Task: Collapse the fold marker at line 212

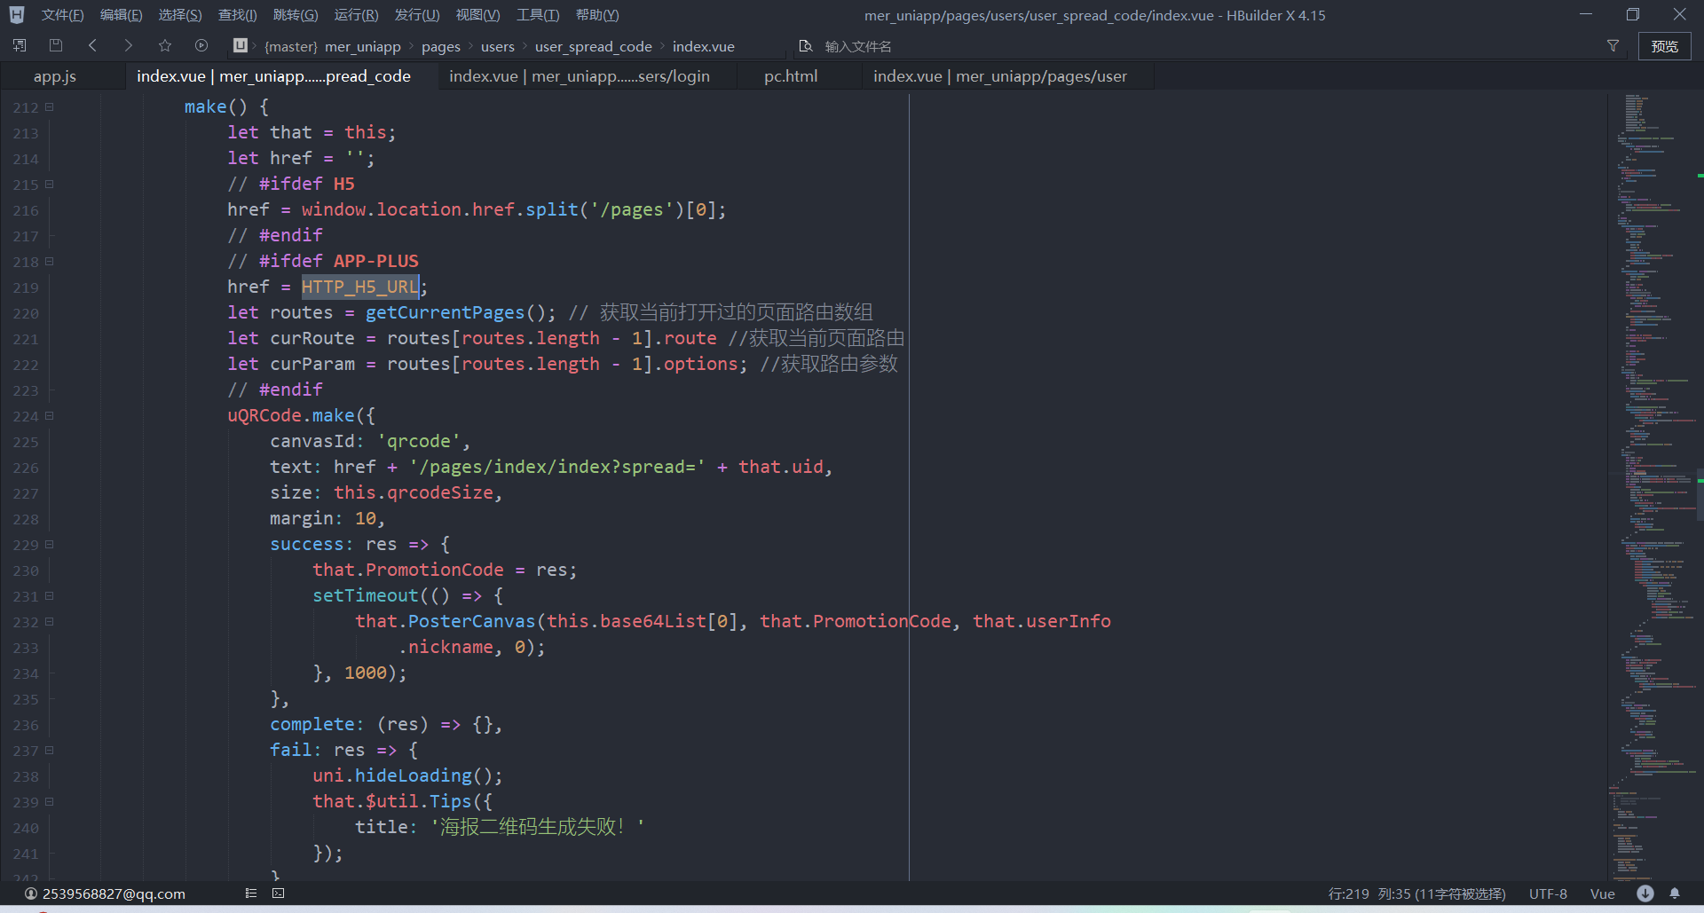Action: [x=50, y=106]
